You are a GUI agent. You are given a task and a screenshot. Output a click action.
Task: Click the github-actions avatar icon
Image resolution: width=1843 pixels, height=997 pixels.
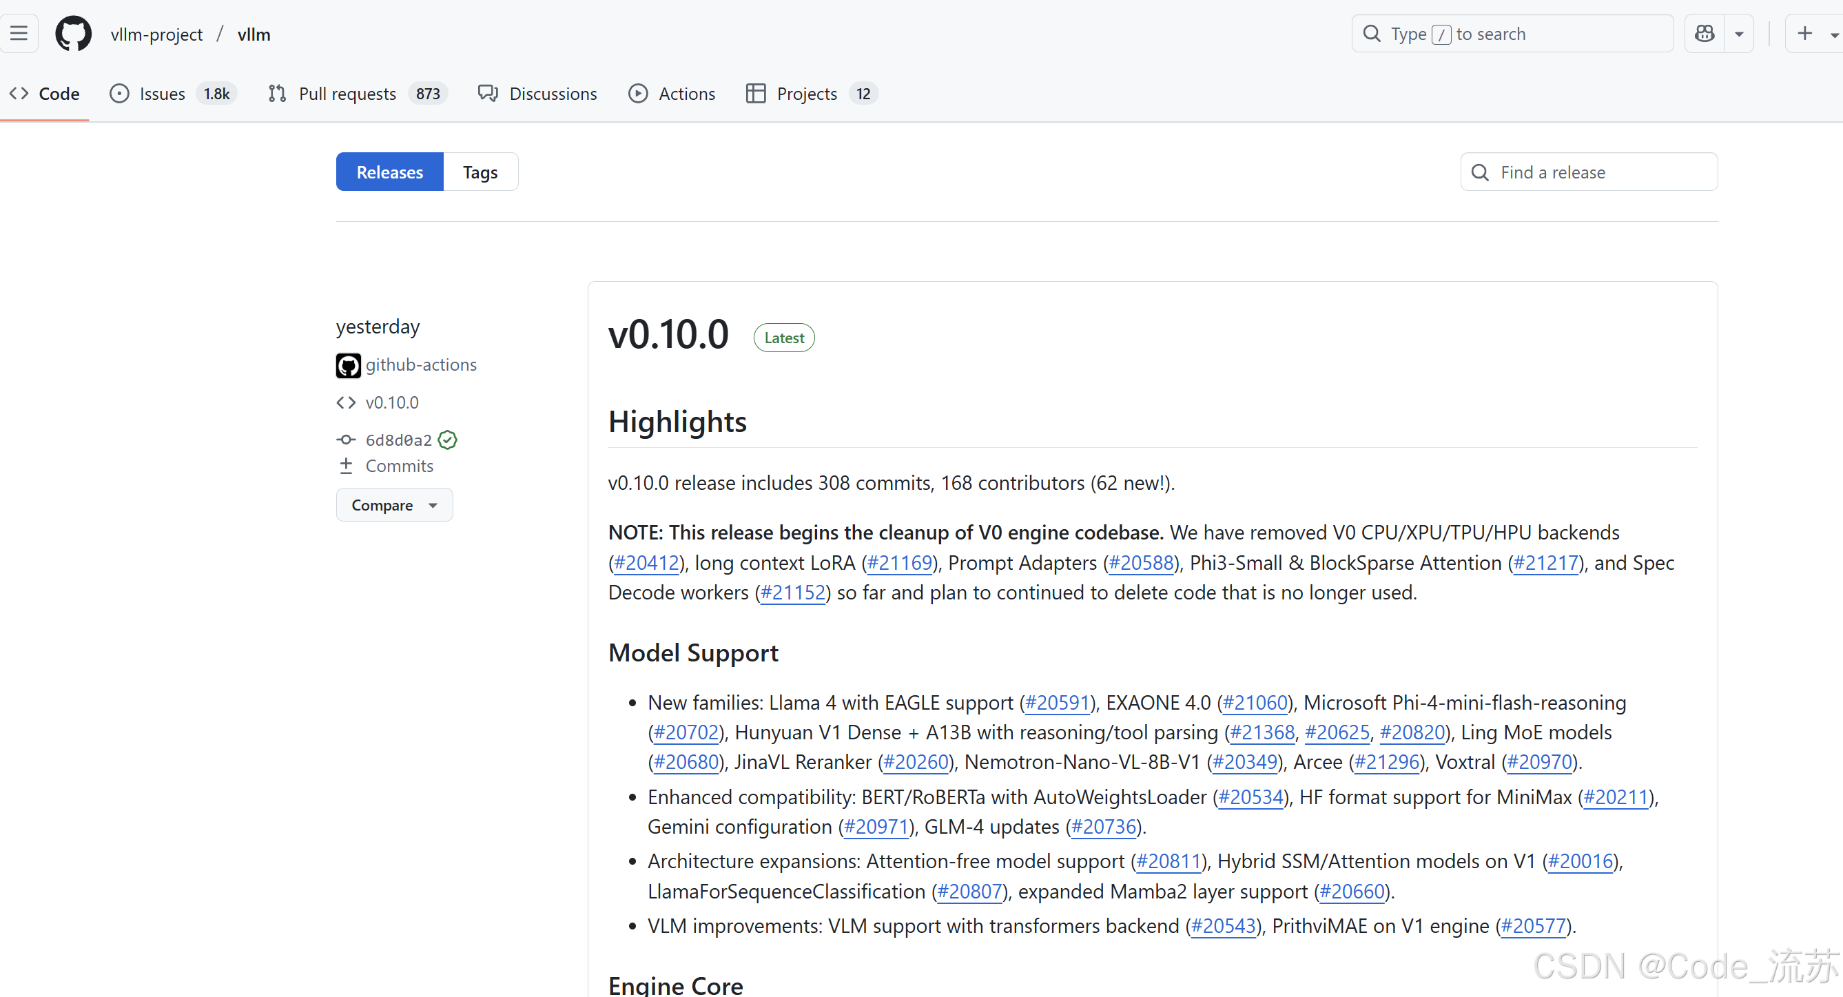[x=349, y=365]
